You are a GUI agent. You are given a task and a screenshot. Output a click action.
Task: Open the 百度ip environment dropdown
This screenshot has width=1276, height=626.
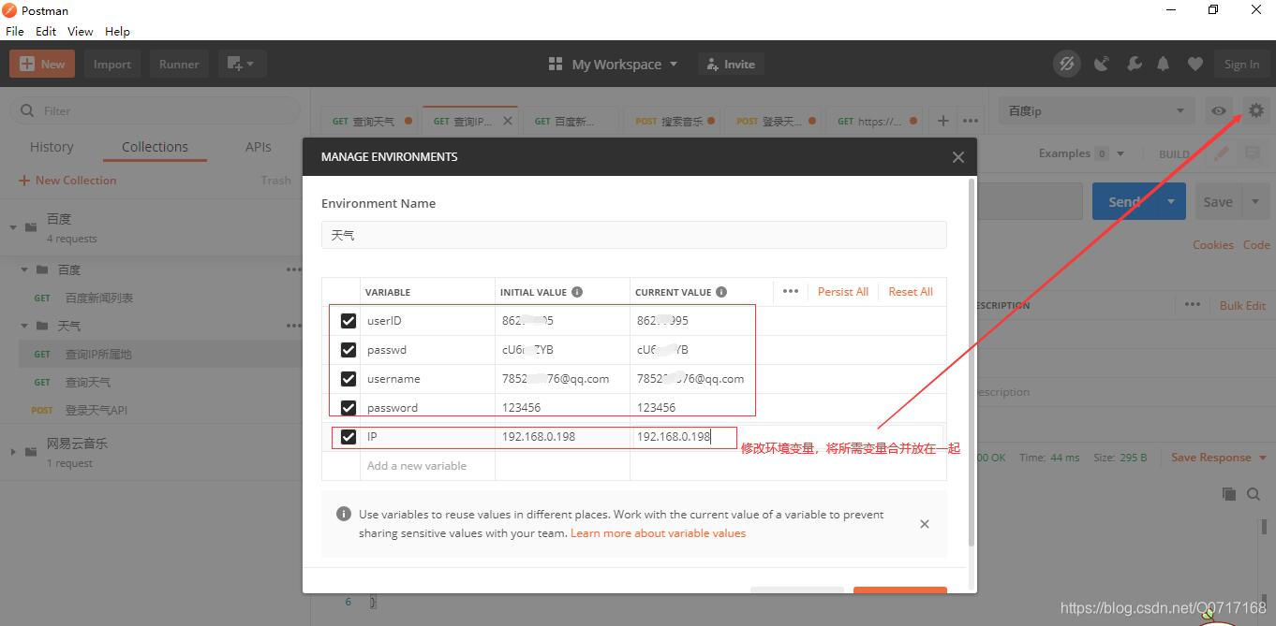click(1096, 110)
